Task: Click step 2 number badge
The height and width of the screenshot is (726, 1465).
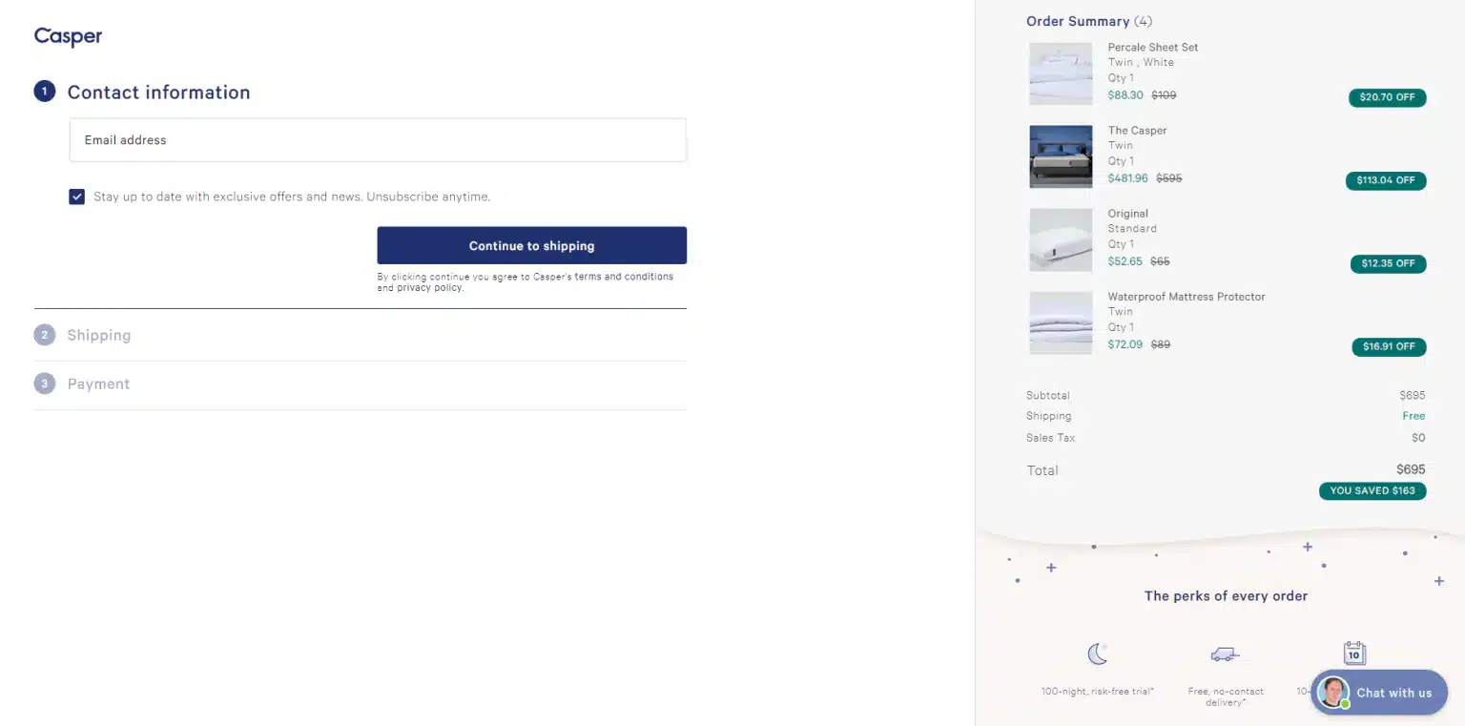Action: point(44,335)
